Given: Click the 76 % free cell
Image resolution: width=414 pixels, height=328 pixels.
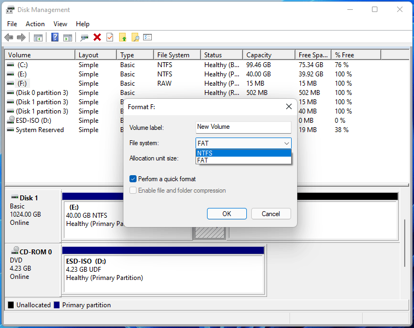Looking at the screenshot, I should 342,65.
